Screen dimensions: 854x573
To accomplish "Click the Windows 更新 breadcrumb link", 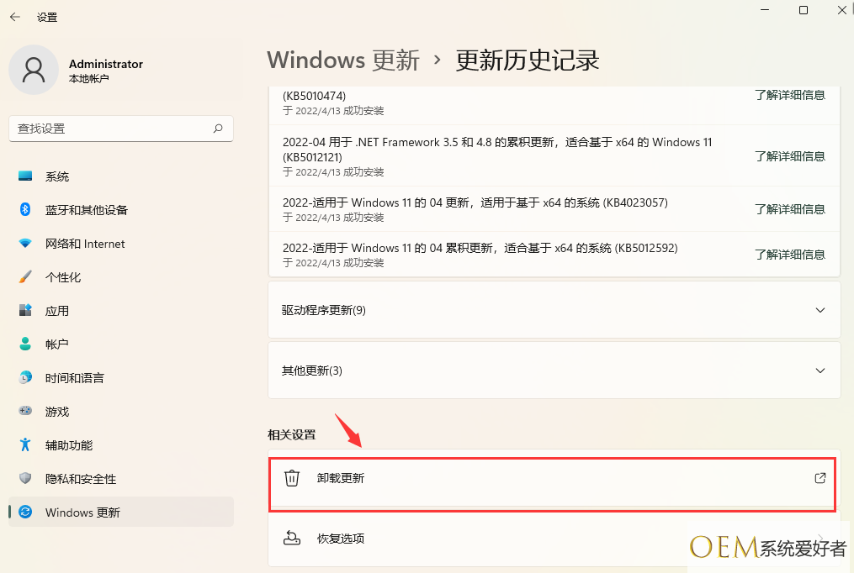I will point(343,60).
